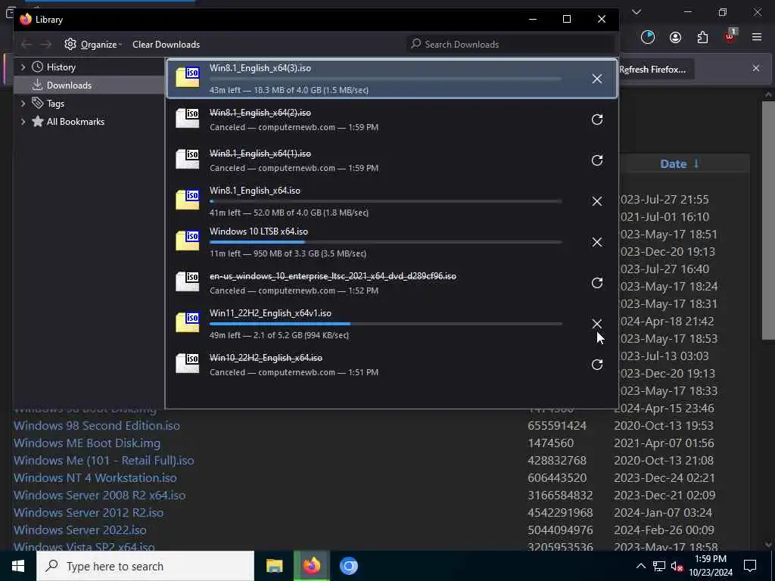Open Firefox account icon in toolbar
This screenshot has height=581, width=775.
pyautogui.click(x=675, y=38)
